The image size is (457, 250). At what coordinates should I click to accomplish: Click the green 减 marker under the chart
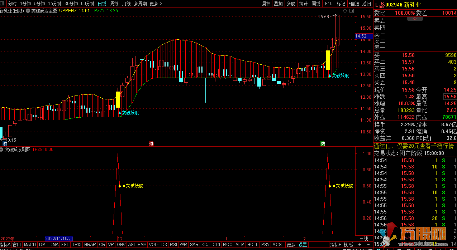coord(323,144)
